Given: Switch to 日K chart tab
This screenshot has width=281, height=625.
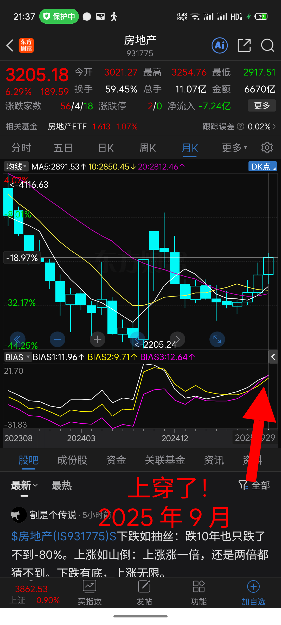Looking at the screenshot, I should (106, 148).
